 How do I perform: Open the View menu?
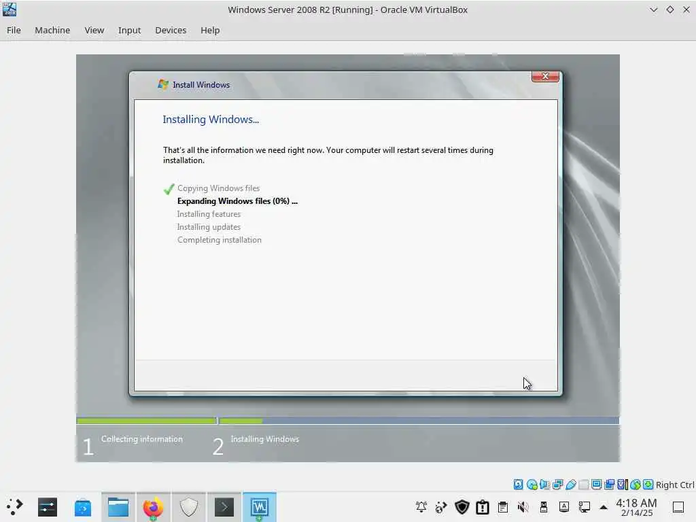(94, 30)
